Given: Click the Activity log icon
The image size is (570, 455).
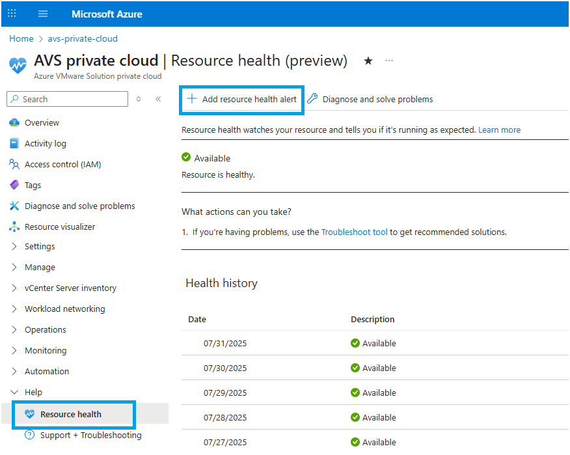Looking at the screenshot, I should point(14,143).
